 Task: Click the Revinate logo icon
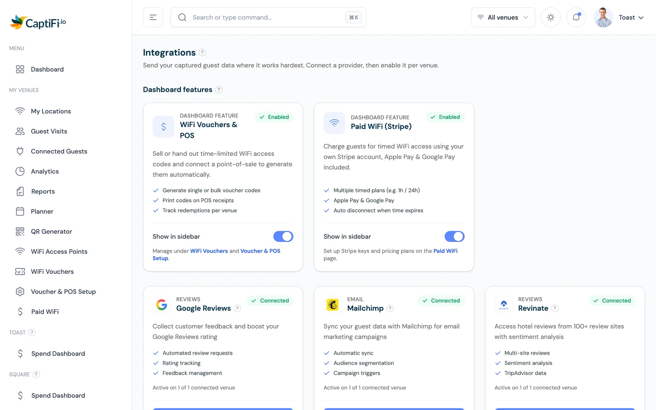click(x=503, y=305)
